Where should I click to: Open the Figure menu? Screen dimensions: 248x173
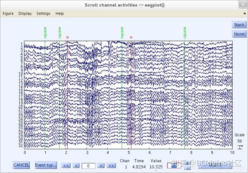coord(8,13)
